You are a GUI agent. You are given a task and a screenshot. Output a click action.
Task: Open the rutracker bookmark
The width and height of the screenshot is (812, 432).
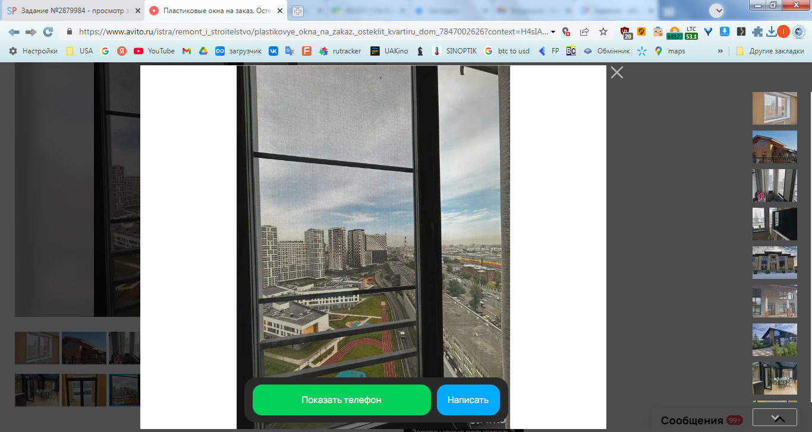pyautogui.click(x=340, y=51)
